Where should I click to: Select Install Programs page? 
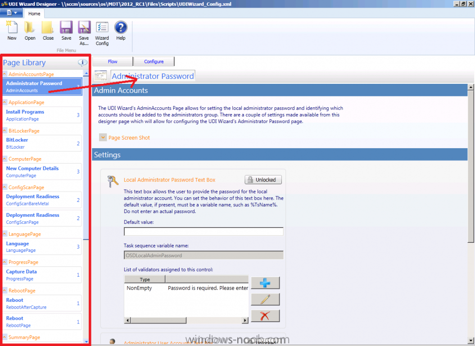[x=42, y=115]
